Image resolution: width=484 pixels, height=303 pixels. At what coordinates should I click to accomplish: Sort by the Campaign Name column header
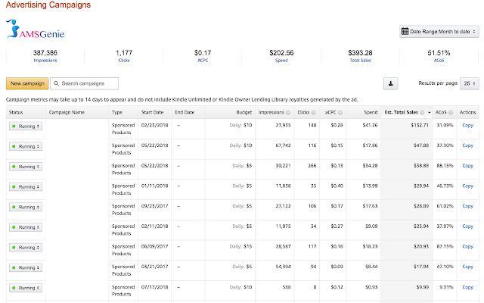pyautogui.click(x=67, y=113)
